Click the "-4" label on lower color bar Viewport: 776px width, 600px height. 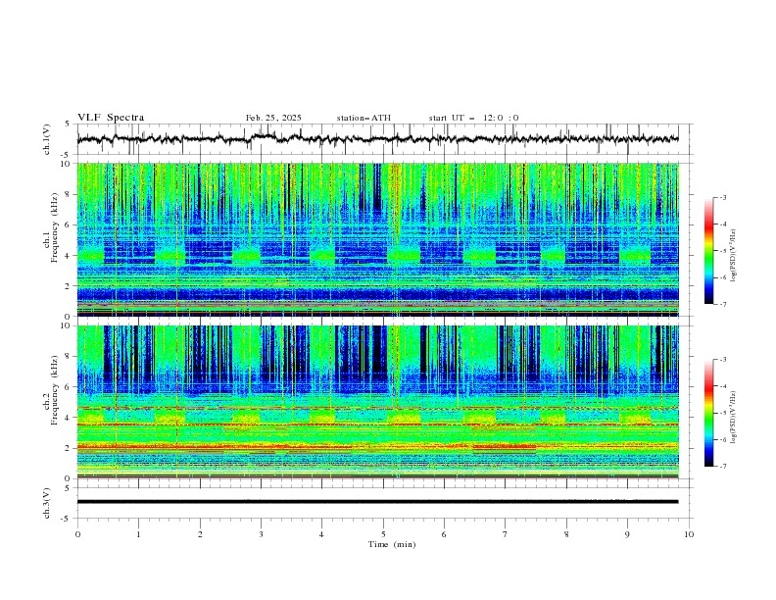pyautogui.click(x=723, y=386)
